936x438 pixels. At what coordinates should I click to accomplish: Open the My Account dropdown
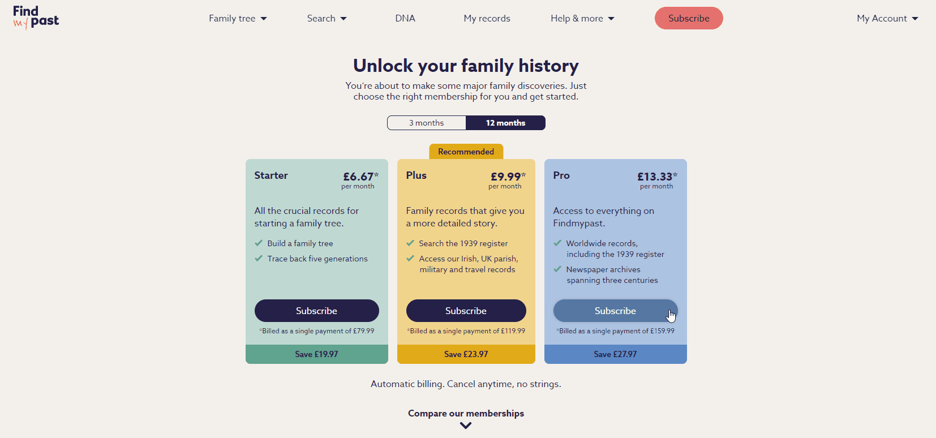click(x=882, y=18)
